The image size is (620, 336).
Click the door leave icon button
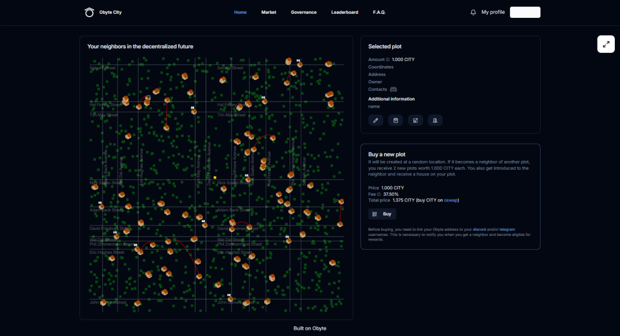point(435,121)
